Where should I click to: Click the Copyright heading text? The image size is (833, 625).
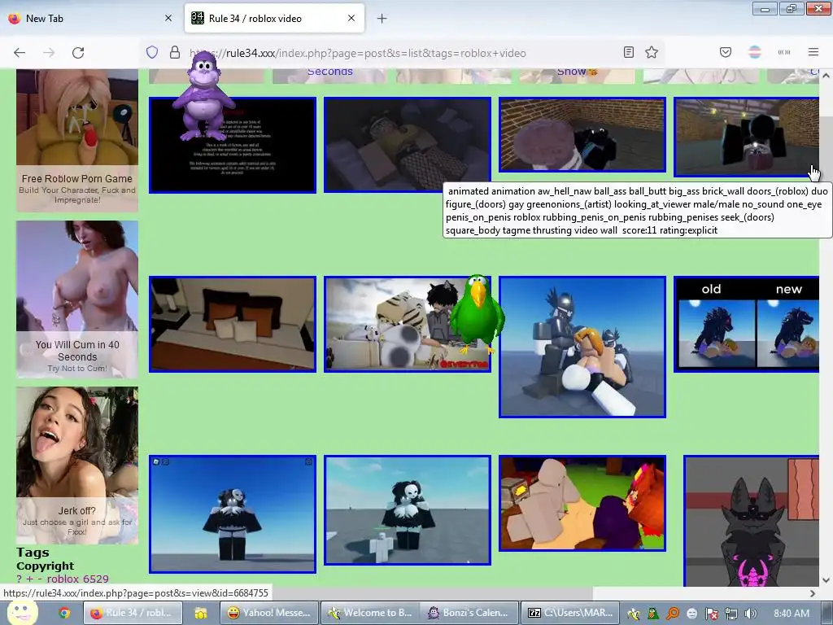[x=46, y=566]
